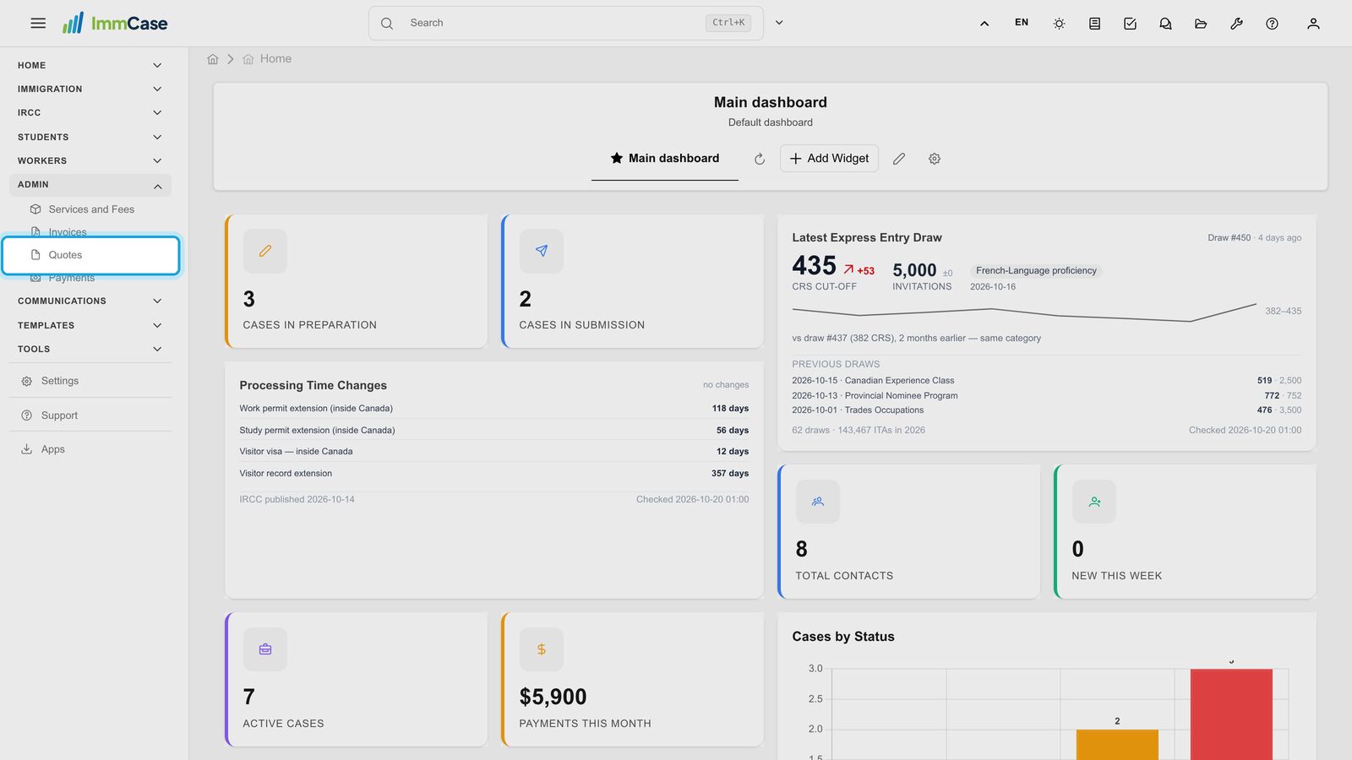Open Services and Fees menu item
This screenshot has height=760, width=1352.
[x=91, y=209]
